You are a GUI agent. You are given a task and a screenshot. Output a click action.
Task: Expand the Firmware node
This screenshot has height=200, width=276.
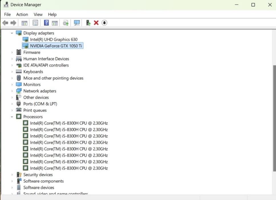[12, 52]
